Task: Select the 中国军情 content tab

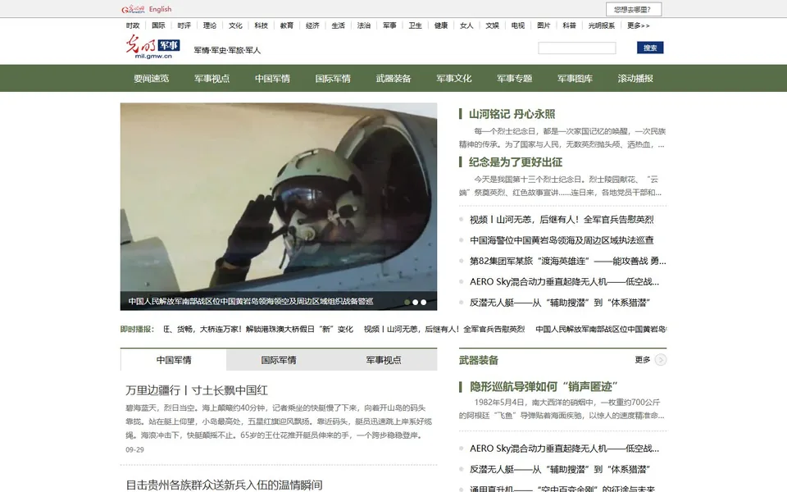Action: point(174,360)
